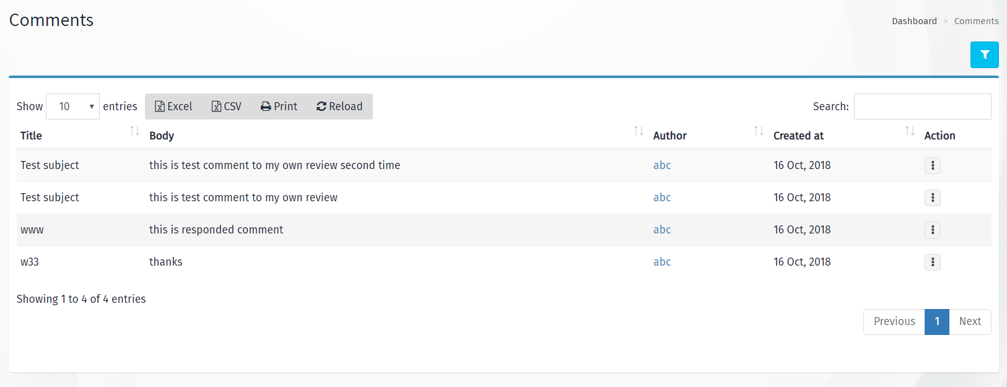Click the date in the w33 row
Image resolution: width=1007 pixels, height=387 pixels.
pos(802,262)
